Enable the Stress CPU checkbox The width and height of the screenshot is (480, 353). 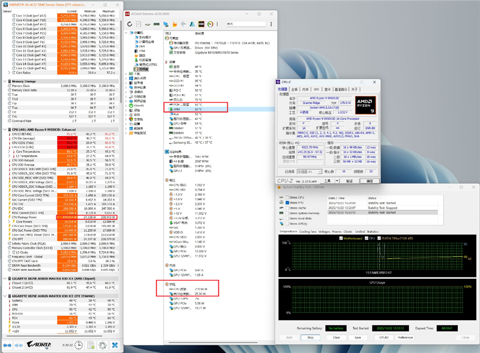[x=287, y=197]
